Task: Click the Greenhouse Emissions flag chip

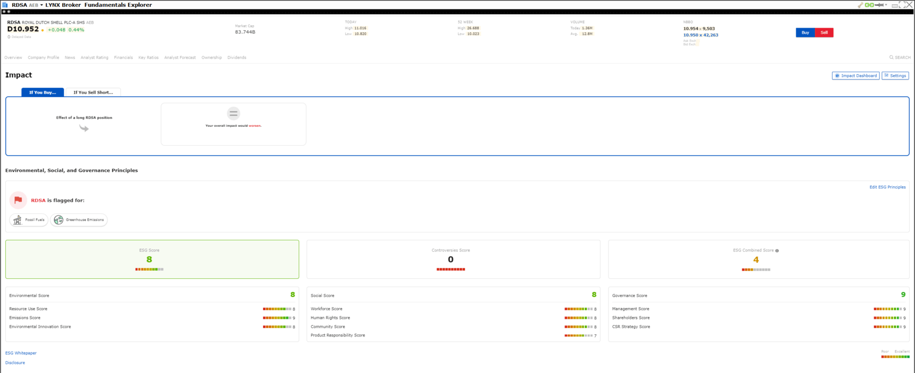Action: point(79,220)
